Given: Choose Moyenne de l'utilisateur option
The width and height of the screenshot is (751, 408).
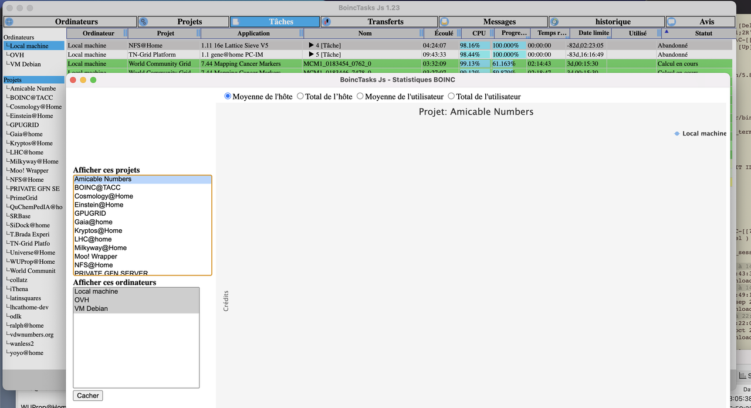Looking at the screenshot, I should tap(360, 96).
